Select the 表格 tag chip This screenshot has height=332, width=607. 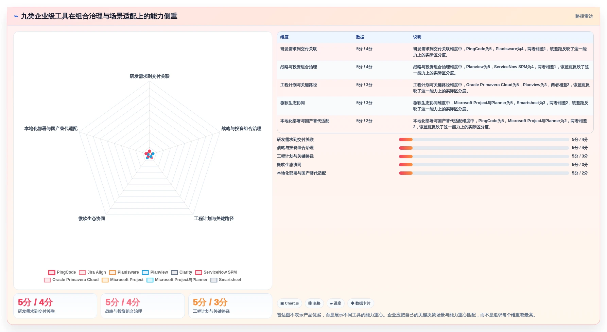click(314, 303)
